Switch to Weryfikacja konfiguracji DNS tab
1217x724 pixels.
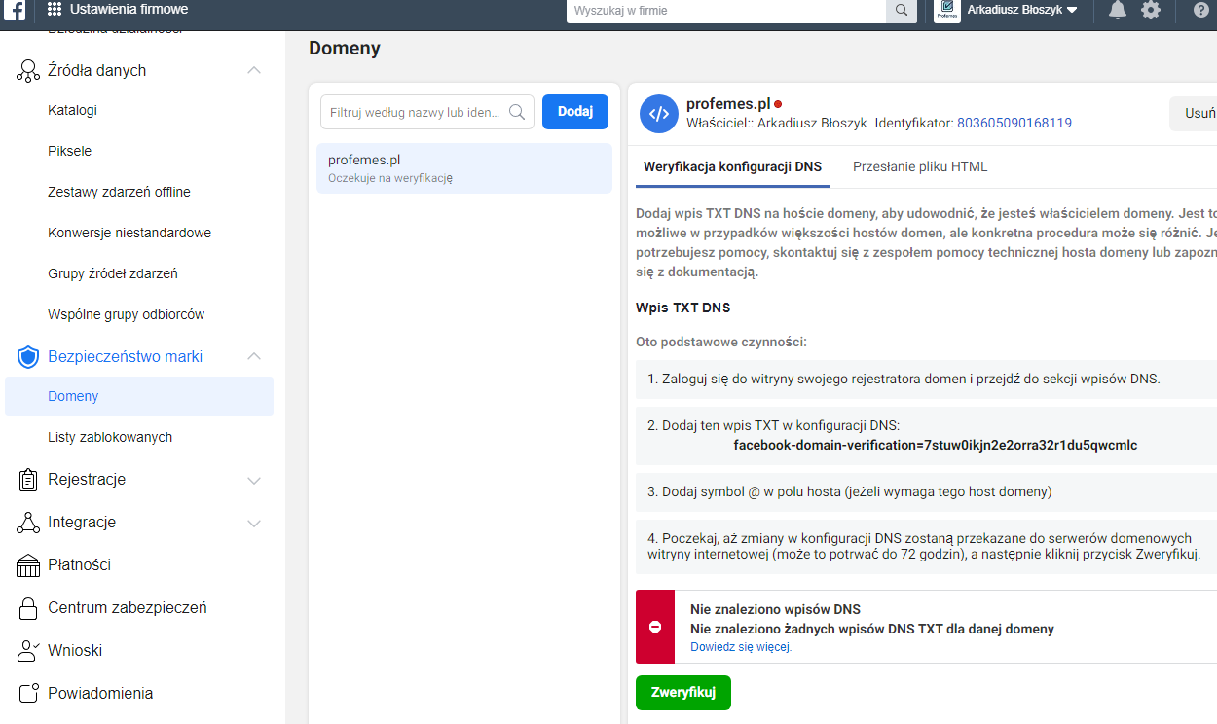pyautogui.click(x=732, y=166)
